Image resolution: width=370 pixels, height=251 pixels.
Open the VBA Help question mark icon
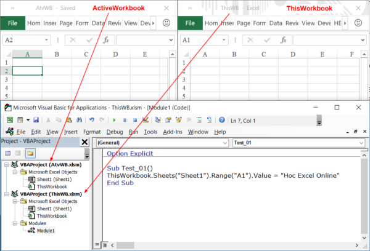point(222,121)
